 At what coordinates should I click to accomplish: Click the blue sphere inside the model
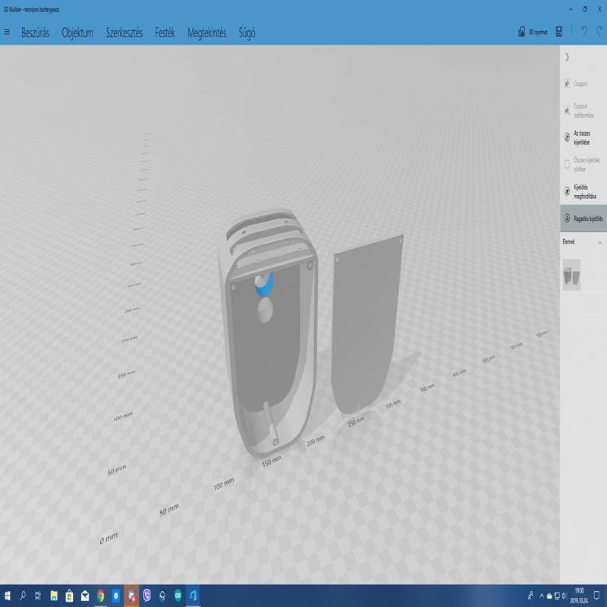[263, 287]
